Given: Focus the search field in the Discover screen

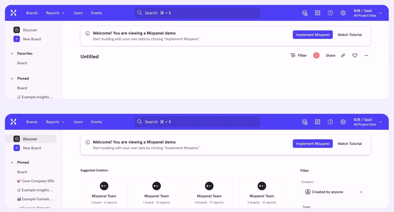Looking at the screenshot, I should click(x=197, y=122).
